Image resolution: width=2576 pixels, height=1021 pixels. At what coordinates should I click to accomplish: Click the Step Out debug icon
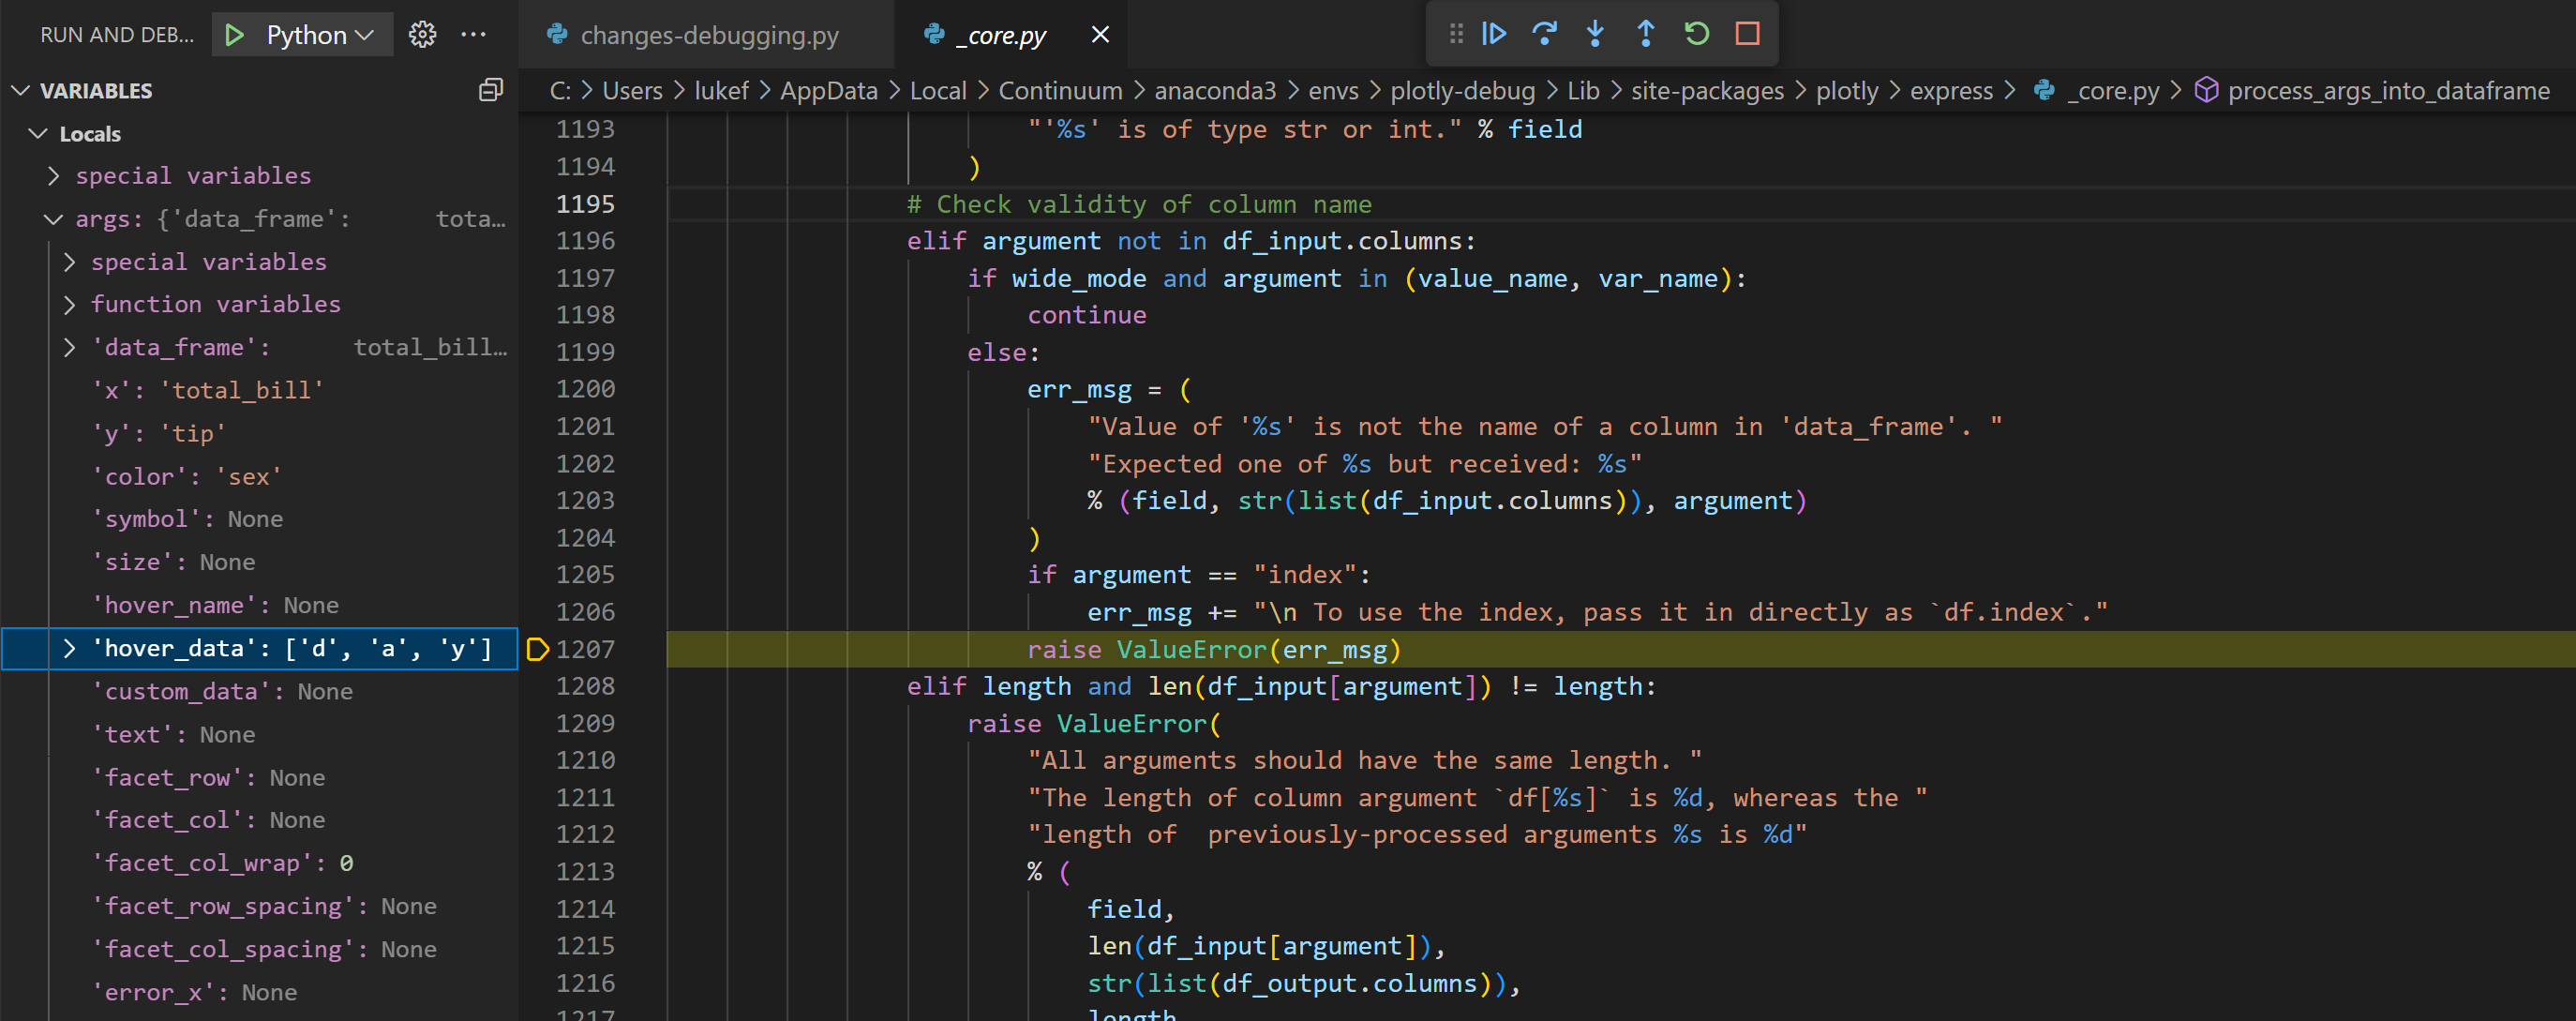(x=1645, y=34)
